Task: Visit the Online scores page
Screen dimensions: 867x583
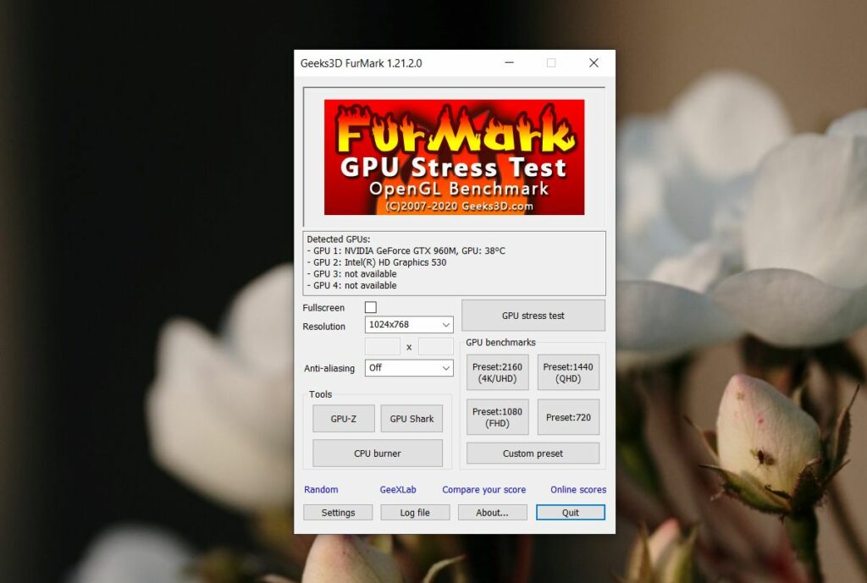Action: (x=576, y=489)
